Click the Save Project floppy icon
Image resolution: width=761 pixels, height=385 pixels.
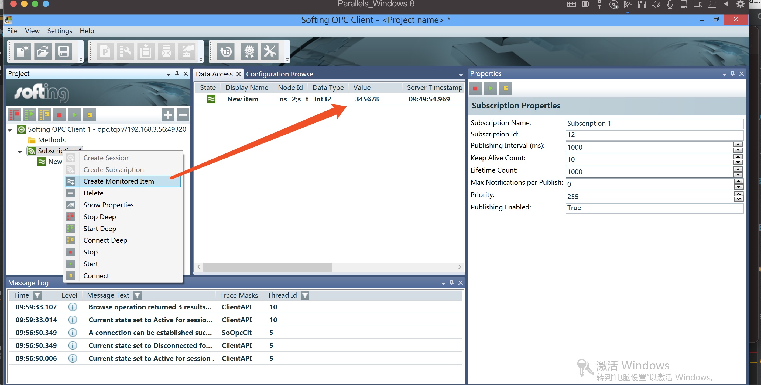point(63,52)
